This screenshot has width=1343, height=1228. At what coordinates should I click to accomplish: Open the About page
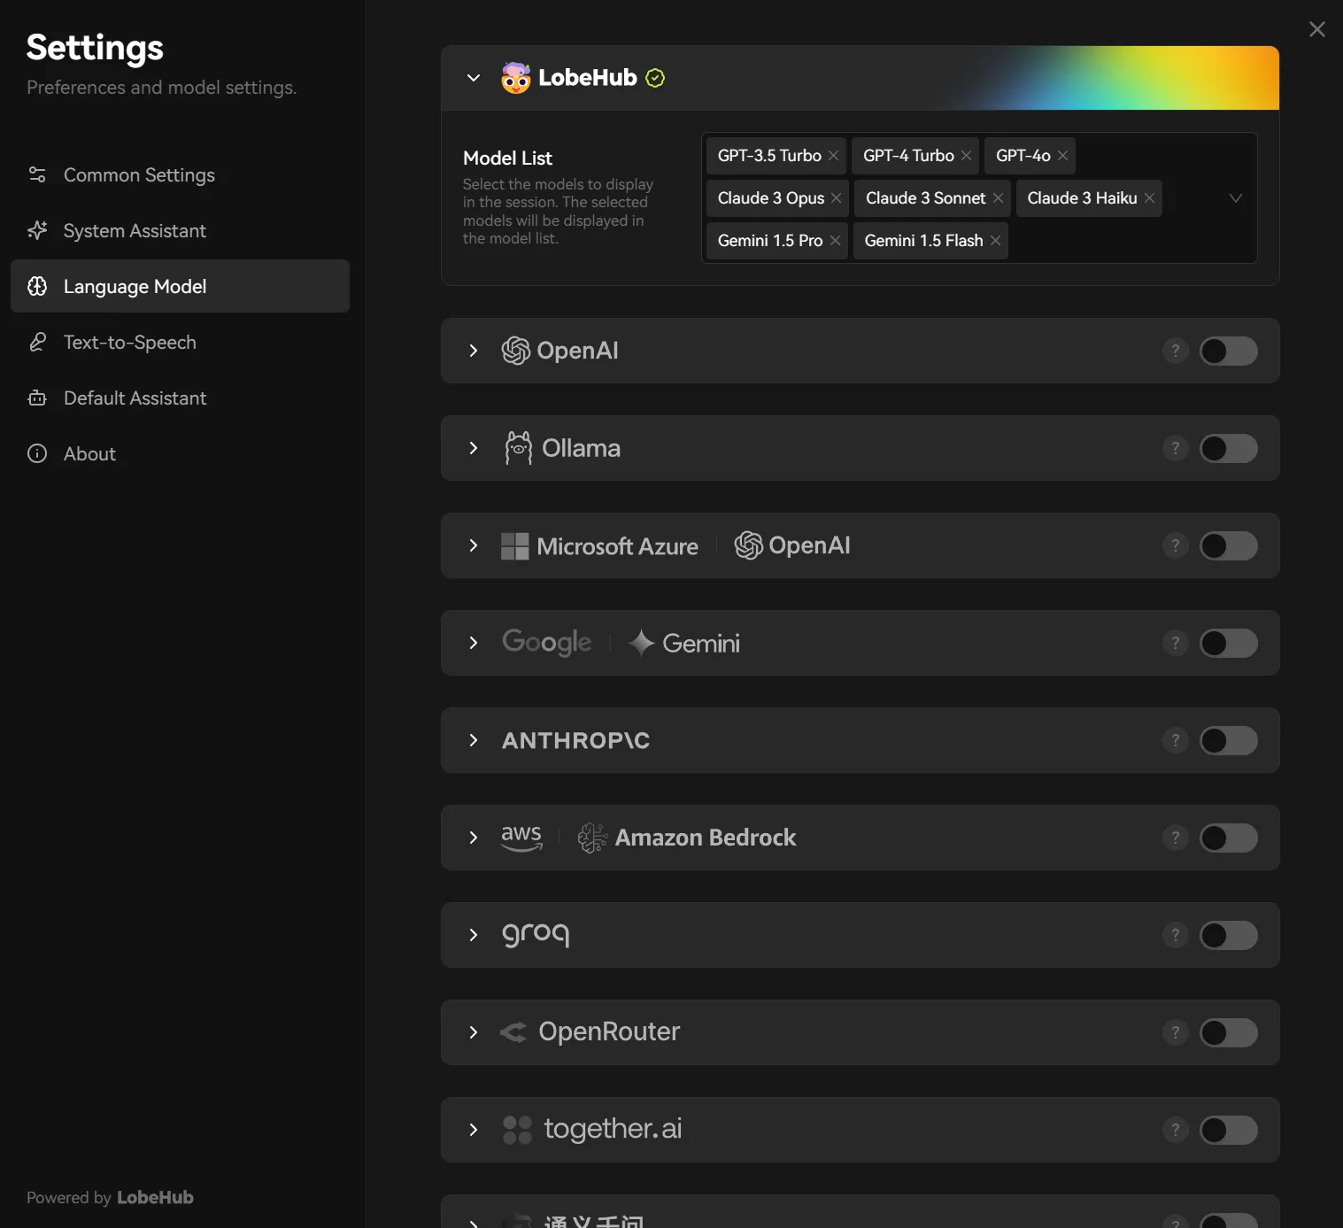tap(180, 453)
